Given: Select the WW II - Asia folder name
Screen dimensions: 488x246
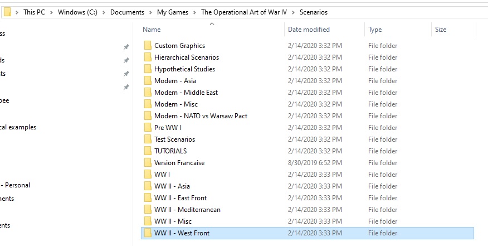Looking at the screenshot, I should tap(172, 186).
